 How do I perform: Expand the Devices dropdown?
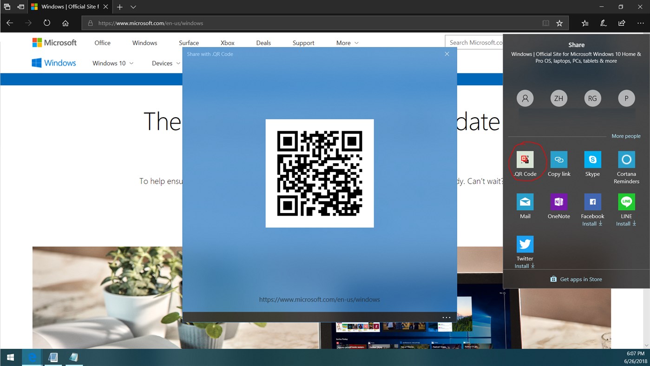pyautogui.click(x=165, y=63)
